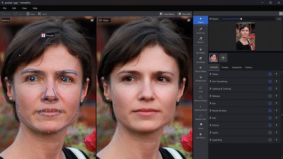Select the Crop tool
Screen dimensions: 283x159
pos(201,89)
